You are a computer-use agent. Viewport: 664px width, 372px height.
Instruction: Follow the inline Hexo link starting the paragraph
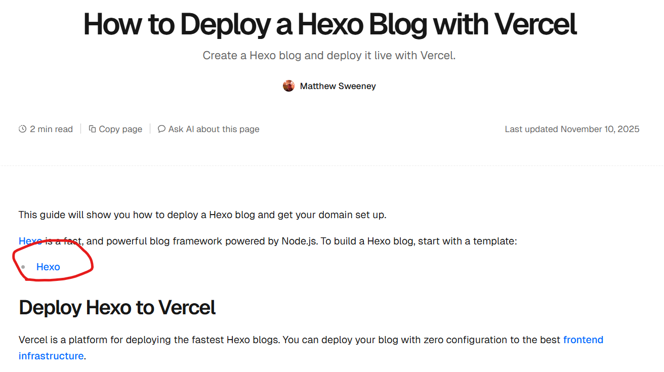tap(30, 241)
